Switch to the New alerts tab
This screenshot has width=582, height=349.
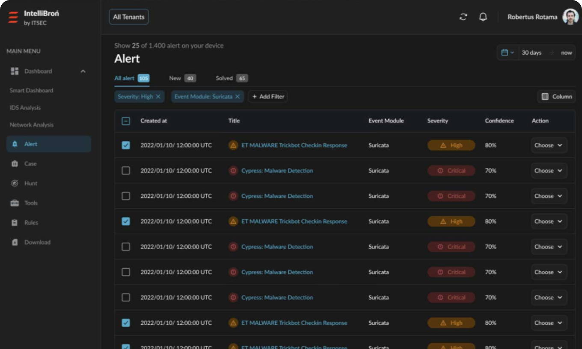(182, 78)
